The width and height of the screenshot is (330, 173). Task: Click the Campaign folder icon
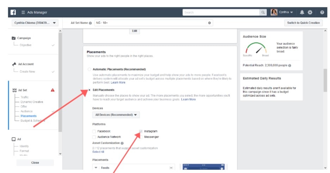(14, 38)
